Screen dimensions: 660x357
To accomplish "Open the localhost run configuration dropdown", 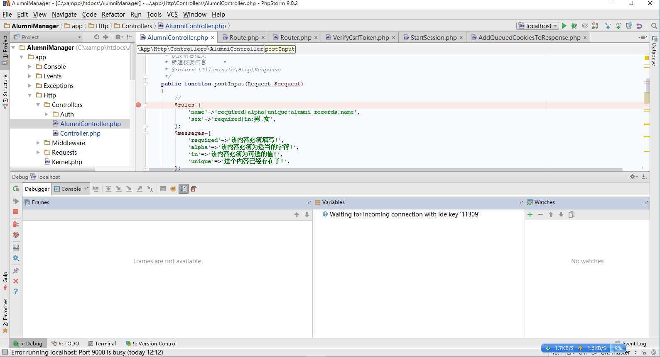I will coord(537,26).
